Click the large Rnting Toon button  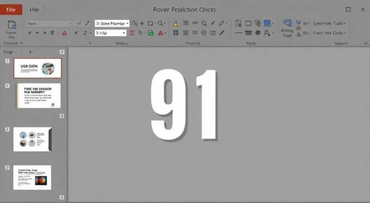[x=287, y=28]
